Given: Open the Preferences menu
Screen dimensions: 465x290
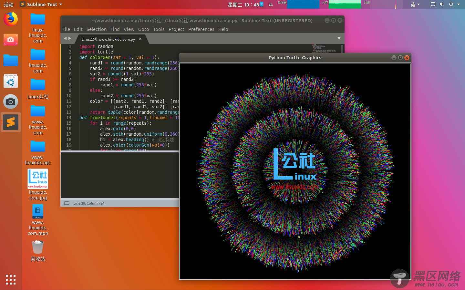Looking at the screenshot, I should [201, 29].
